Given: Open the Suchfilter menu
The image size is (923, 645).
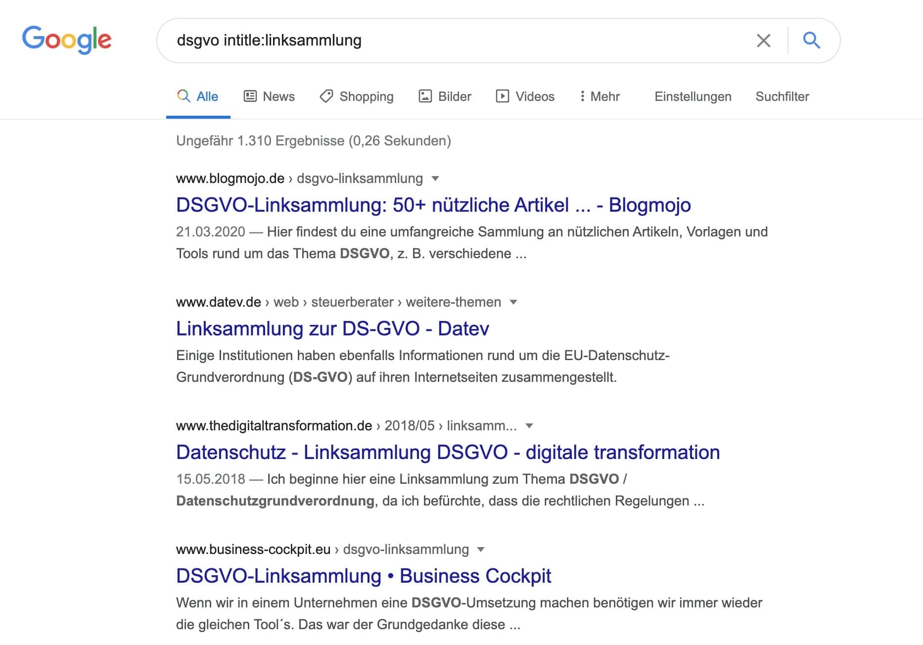Looking at the screenshot, I should (782, 96).
